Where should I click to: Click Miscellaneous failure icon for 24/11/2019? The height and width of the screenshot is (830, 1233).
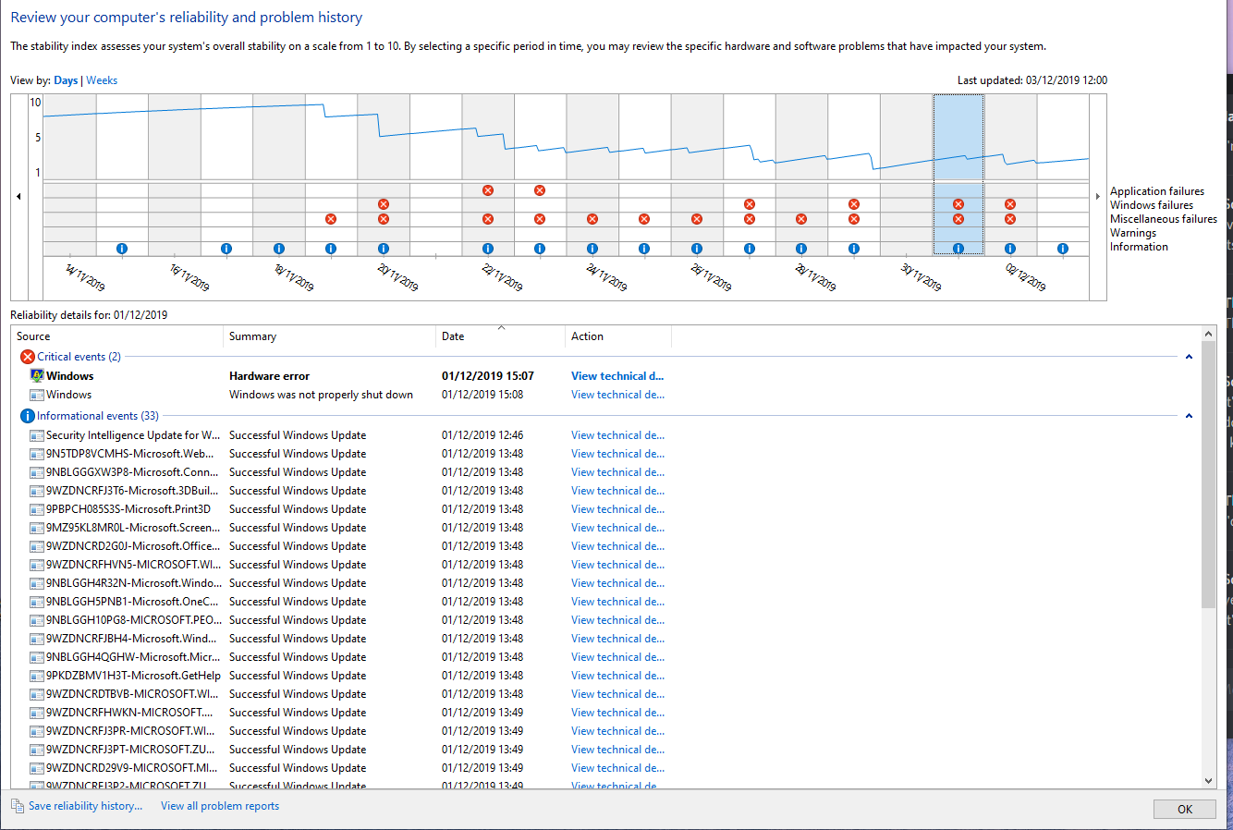[x=592, y=219]
